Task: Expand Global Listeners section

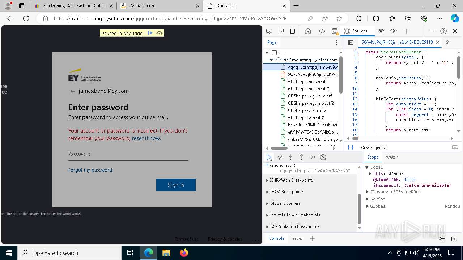Action: (x=267, y=203)
